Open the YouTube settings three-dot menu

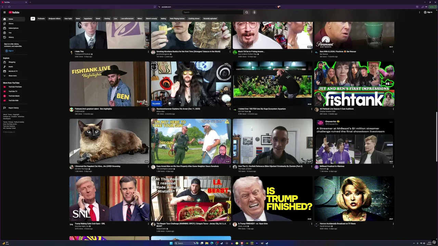coord(420,12)
